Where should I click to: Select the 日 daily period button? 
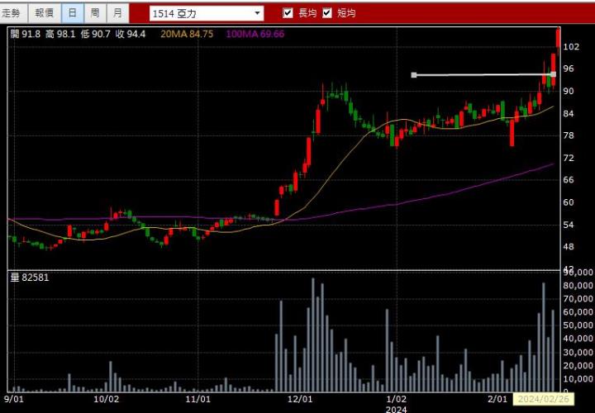pyautogui.click(x=73, y=13)
